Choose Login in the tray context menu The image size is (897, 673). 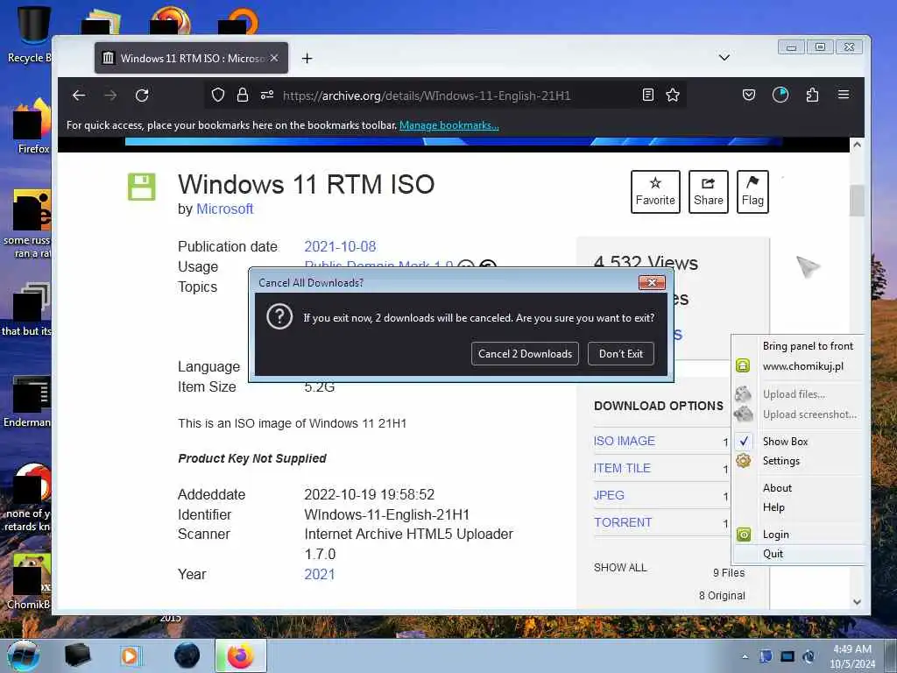click(799, 535)
